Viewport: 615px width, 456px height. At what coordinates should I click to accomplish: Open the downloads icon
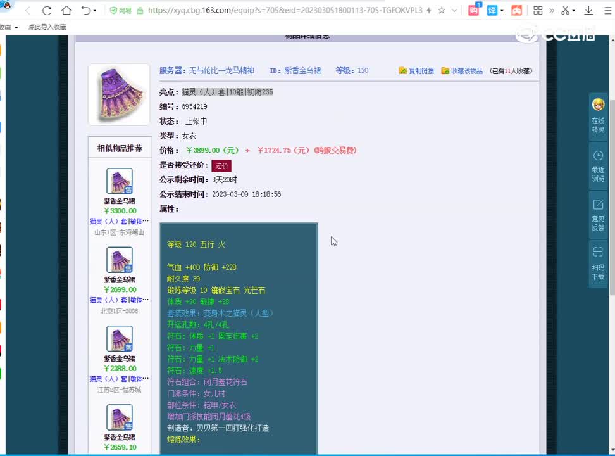tap(588, 11)
